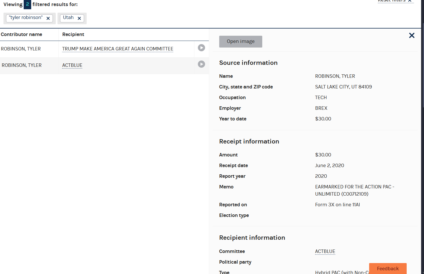Select ROBINSON, TYLER in the ACTBLUE row
Image resolution: width=424 pixels, height=274 pixels.
pyautogui.click(x=22, y=65)
